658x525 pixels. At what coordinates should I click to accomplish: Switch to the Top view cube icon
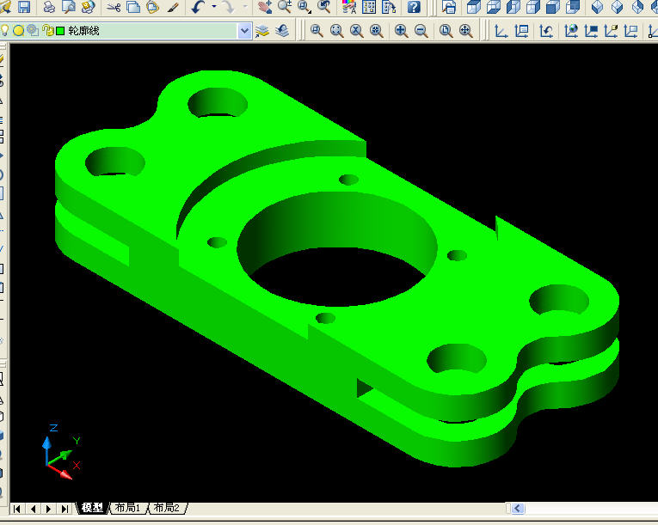[x=473, y=7]
